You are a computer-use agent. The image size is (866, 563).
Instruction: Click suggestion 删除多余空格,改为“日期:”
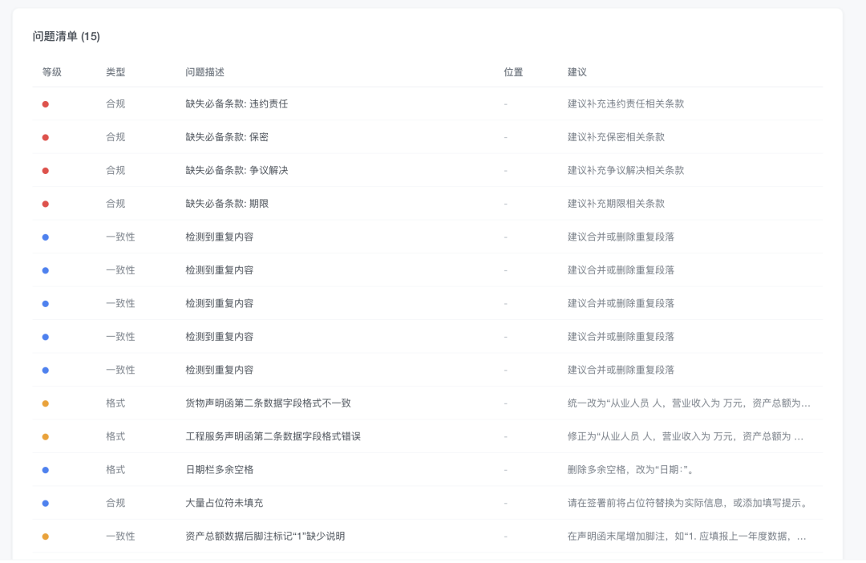pyautogui.click(x=631, y=470)
